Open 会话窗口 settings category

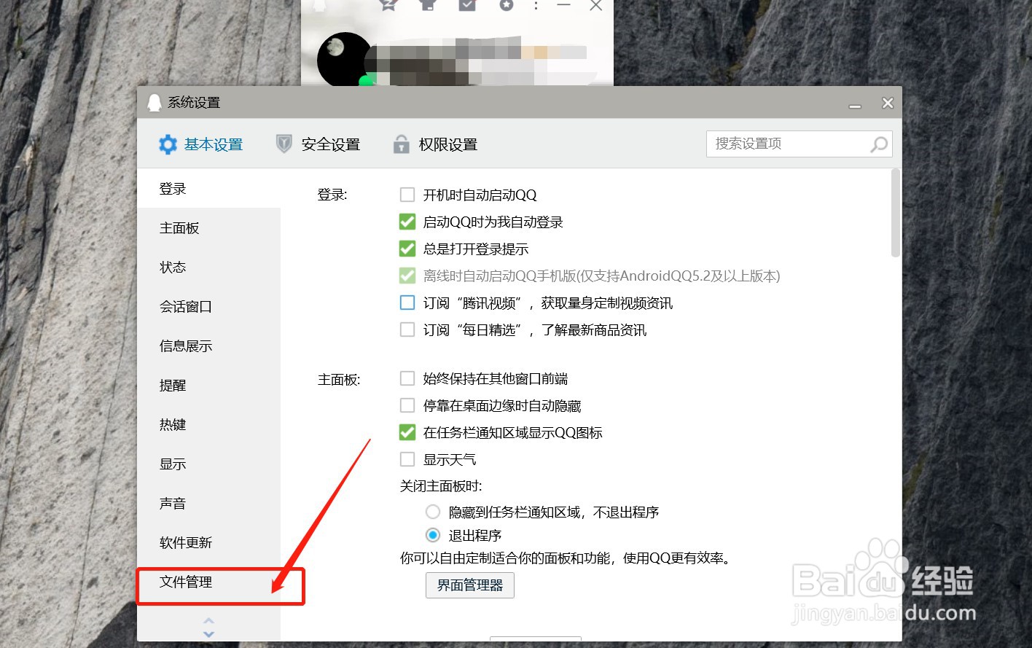(208, 307)
